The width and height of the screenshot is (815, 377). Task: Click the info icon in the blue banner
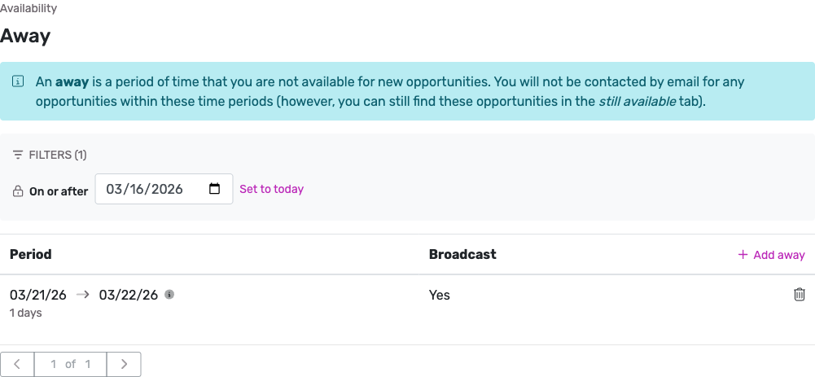[18, 82]
